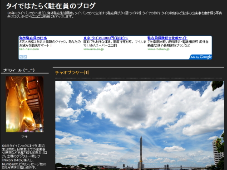Open the ad link 駐在員保険総合比較サイト
227x170 pixels.
point(167,38)
